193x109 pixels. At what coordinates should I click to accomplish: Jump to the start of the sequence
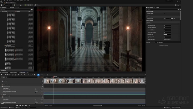click(x=16, y=105)
